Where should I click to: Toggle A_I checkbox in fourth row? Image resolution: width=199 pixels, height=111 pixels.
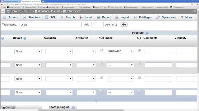(x=139, y=91)
